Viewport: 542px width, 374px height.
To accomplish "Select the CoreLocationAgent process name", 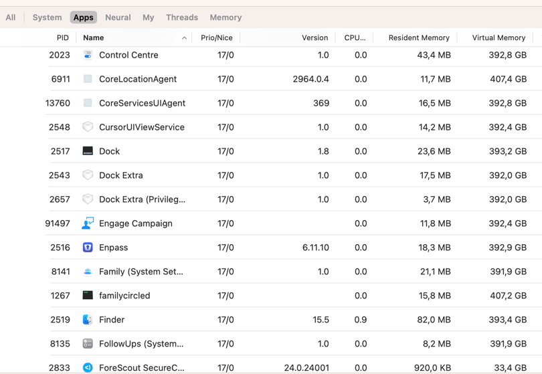I will (x=138, y=79).
